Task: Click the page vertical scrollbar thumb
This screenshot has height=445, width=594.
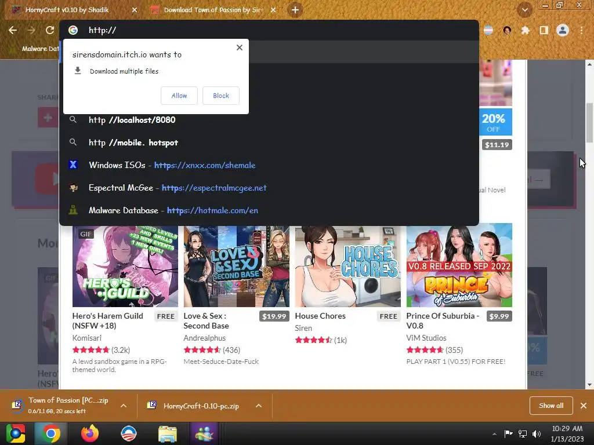Action: pos(589,122)
